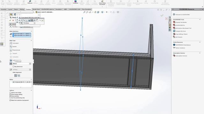Viewport: 204px width, 114px height.
Task: Adjust the angle value spinner arrows
Action: click(x=30, y=70)
